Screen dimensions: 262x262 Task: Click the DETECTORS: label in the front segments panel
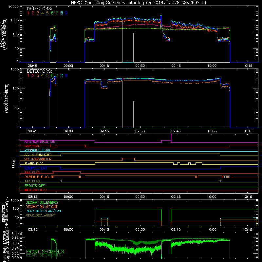coord(39,9)
